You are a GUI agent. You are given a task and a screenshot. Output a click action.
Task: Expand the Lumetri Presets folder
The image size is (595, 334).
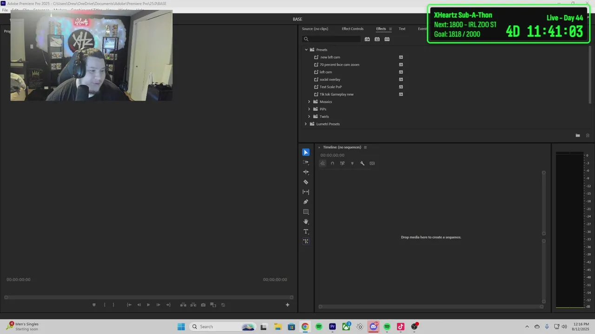[306, 124]
